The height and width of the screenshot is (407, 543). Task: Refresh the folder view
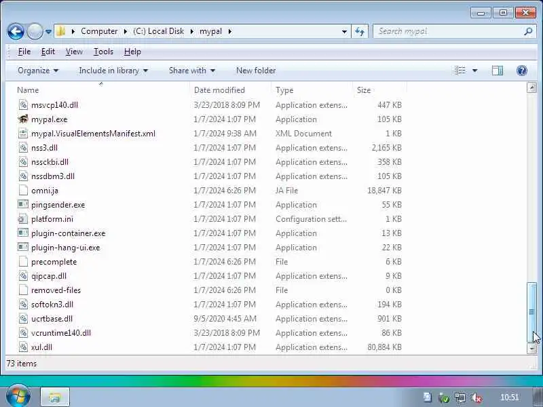point(360,31)
